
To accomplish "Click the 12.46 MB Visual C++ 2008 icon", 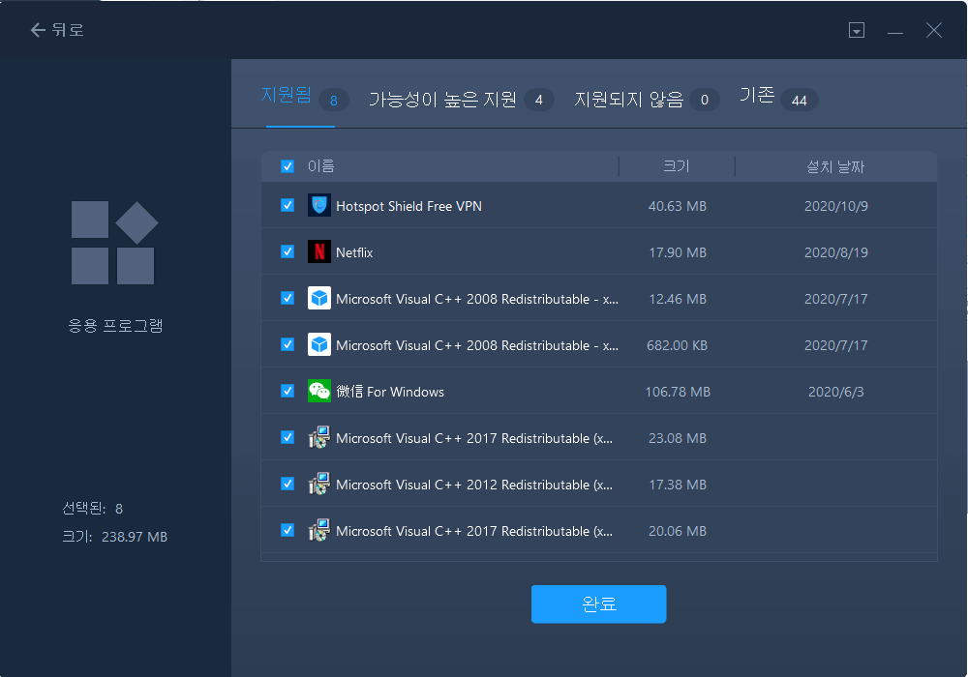I will 318,298.
